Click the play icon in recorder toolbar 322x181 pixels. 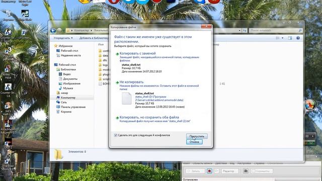point(216,171)
